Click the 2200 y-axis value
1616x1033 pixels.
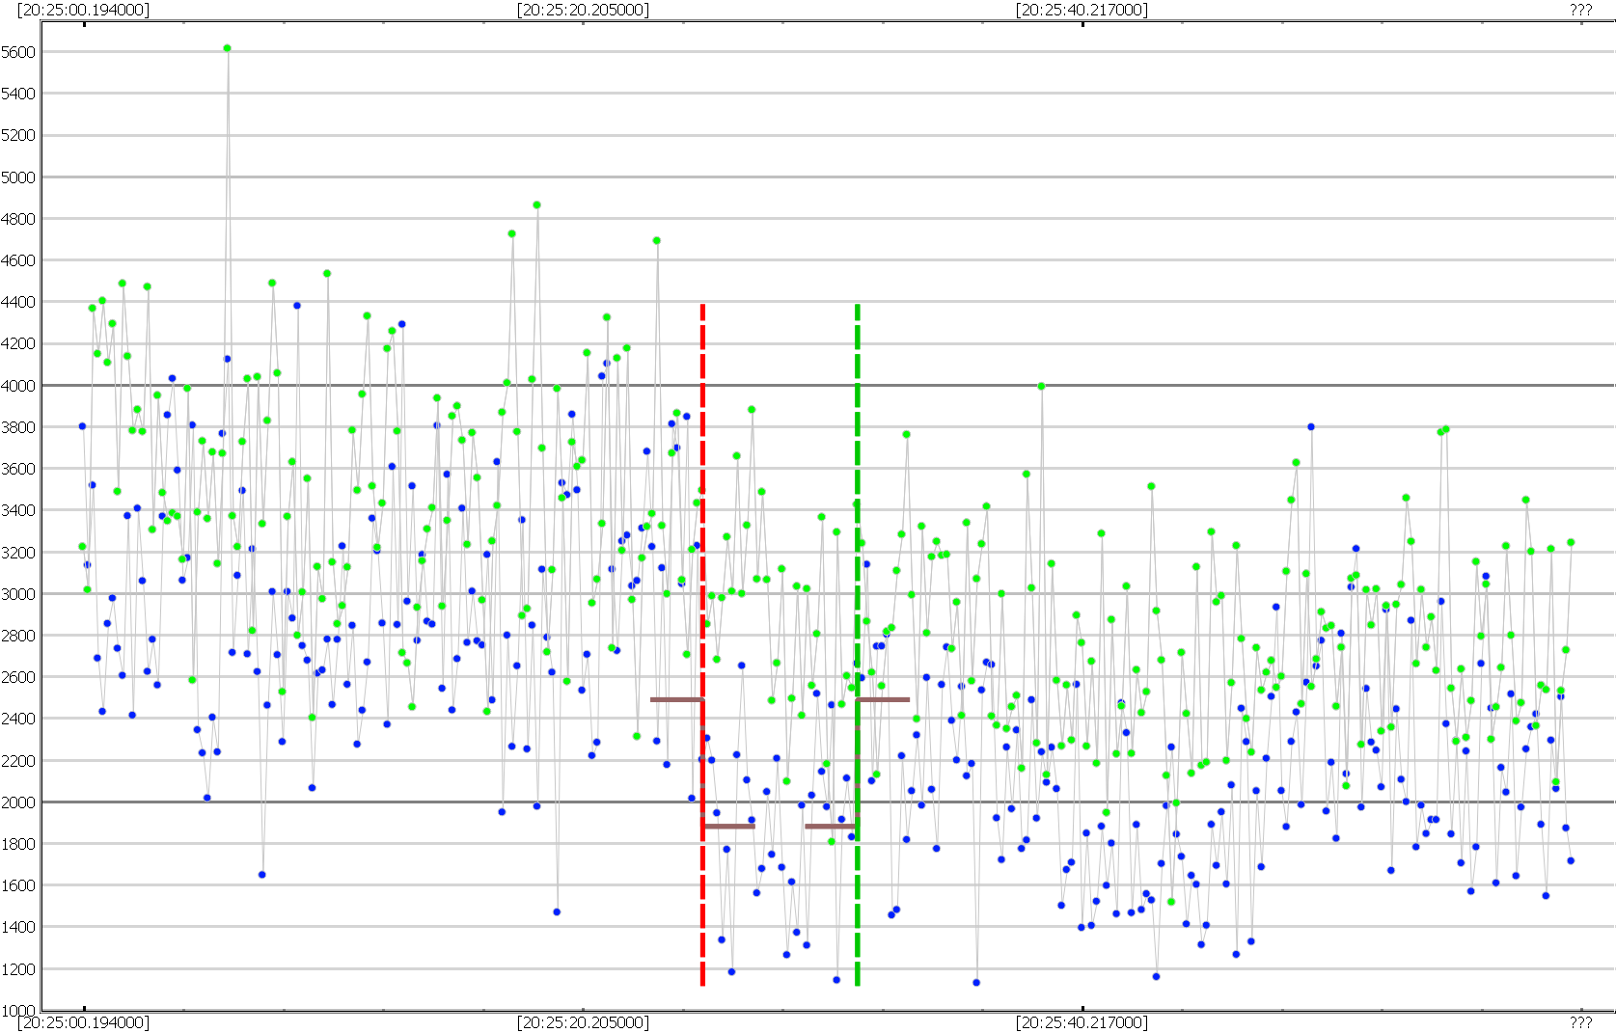point(18,761)
